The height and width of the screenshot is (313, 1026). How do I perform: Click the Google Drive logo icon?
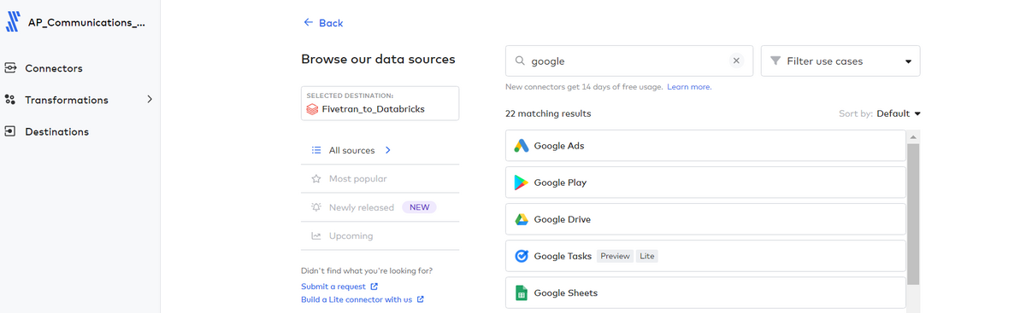521,219
